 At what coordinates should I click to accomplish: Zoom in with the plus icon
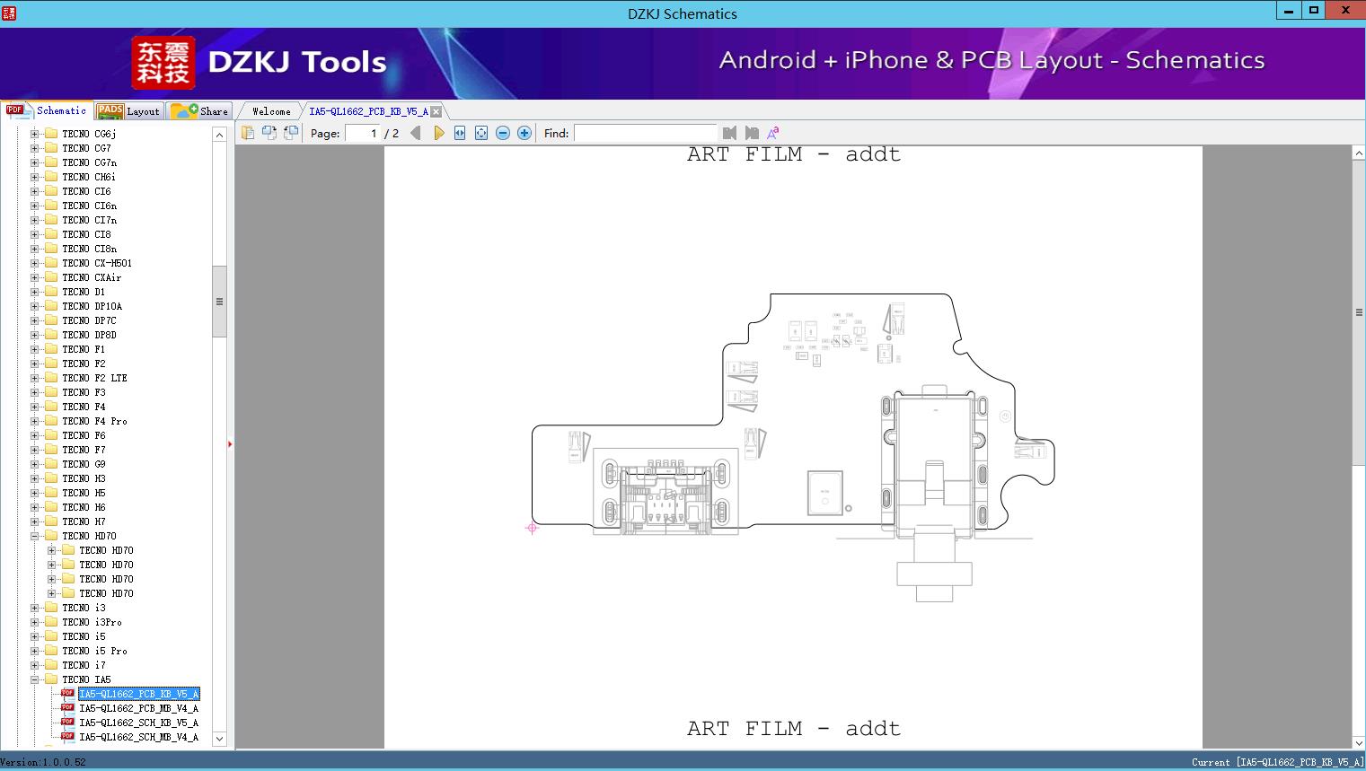pos(524,133)
